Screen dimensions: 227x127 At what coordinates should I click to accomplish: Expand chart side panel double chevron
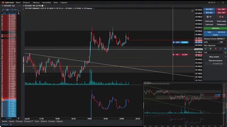(x=192, y=11)
